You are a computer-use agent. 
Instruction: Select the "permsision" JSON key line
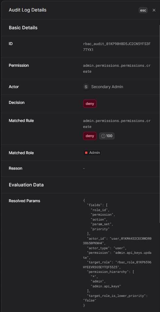(117, 255)
